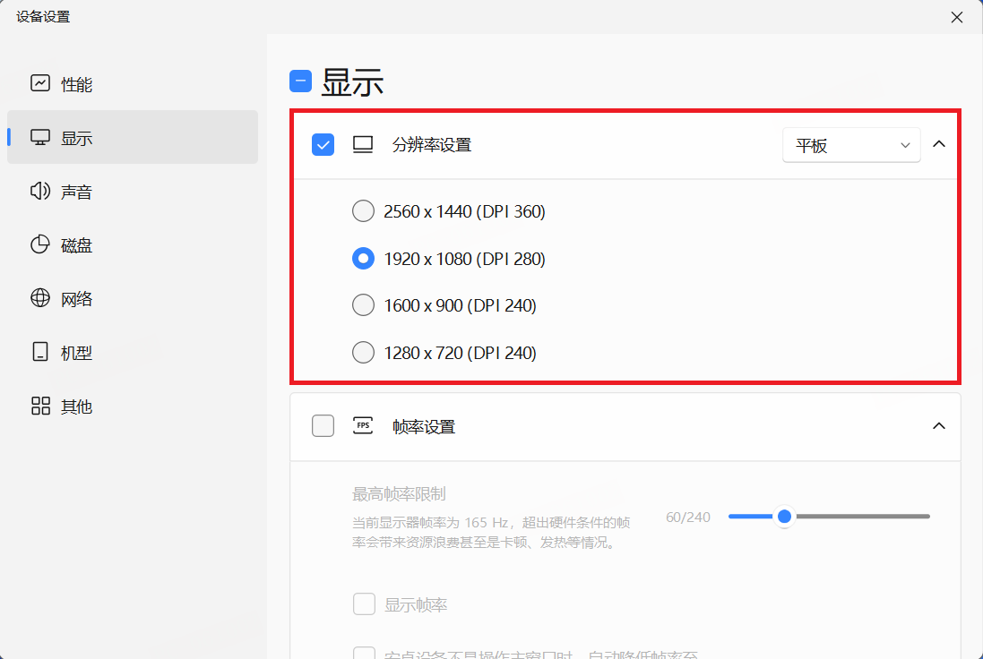
Task: Click the 机型 device icon
Action: tap(40, 353)
